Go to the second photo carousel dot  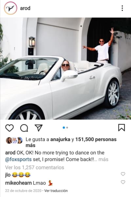click(67, 128)
